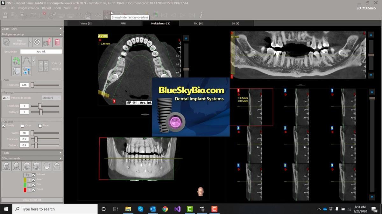Toggle the Axref visibility checkbox
The image size is (382, 214).
(x=34, y=180)
